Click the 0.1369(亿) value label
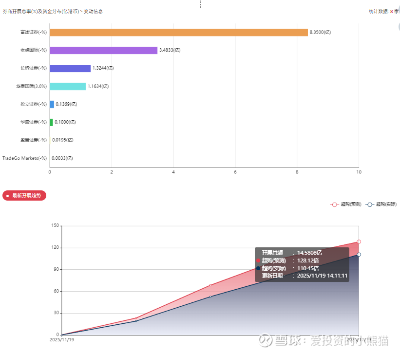The height and width of the screenshot is (353, 400). point(66,104)
